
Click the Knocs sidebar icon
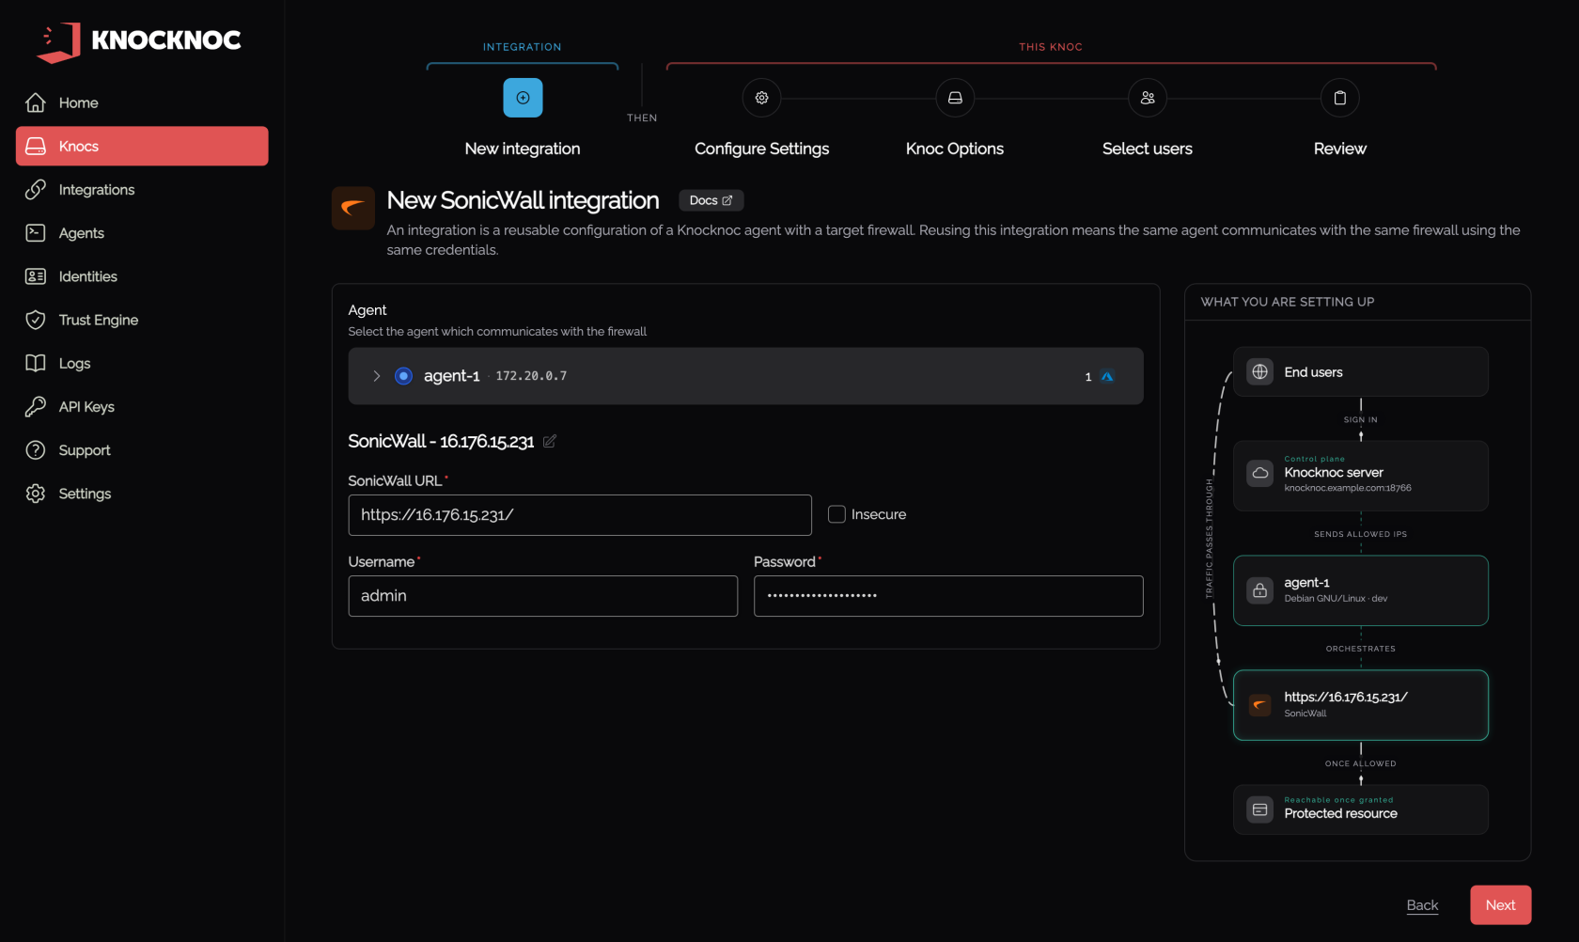tap(36, 146)
